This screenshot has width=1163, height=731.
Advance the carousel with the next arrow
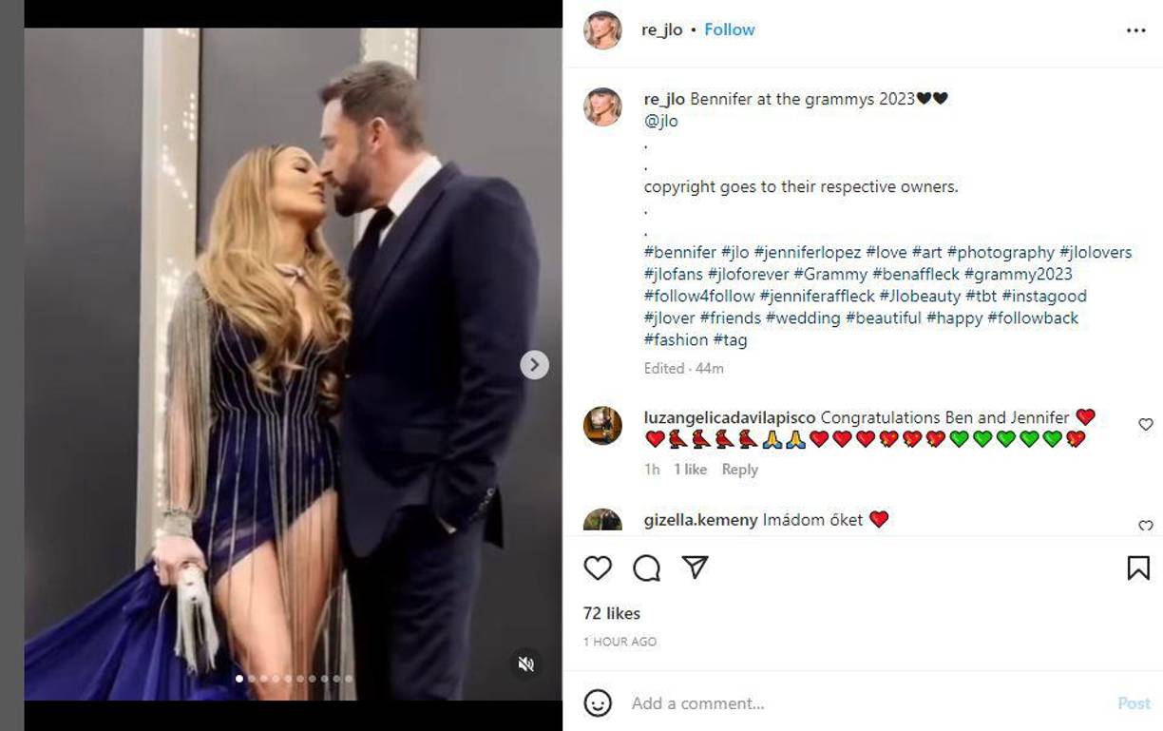(x=533, y=364)
